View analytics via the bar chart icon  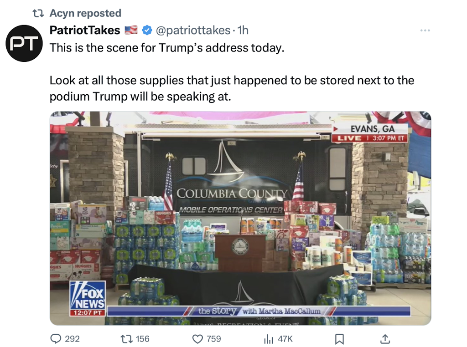(x=268, y=339)
